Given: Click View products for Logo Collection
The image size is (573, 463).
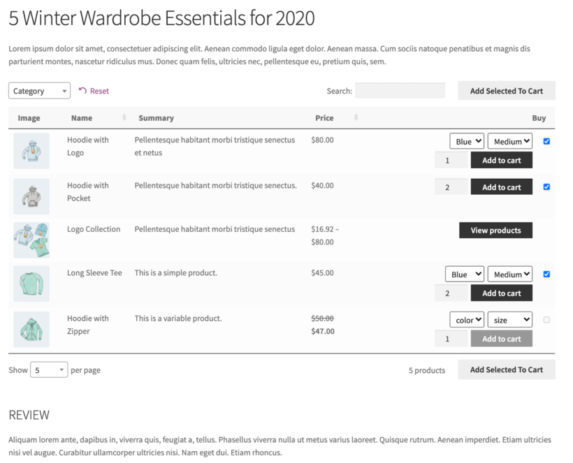Looking at the screenshot, I should [x=495, y=230].
